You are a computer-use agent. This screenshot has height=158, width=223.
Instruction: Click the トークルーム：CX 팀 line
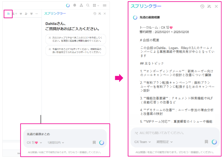click(156, 27)
